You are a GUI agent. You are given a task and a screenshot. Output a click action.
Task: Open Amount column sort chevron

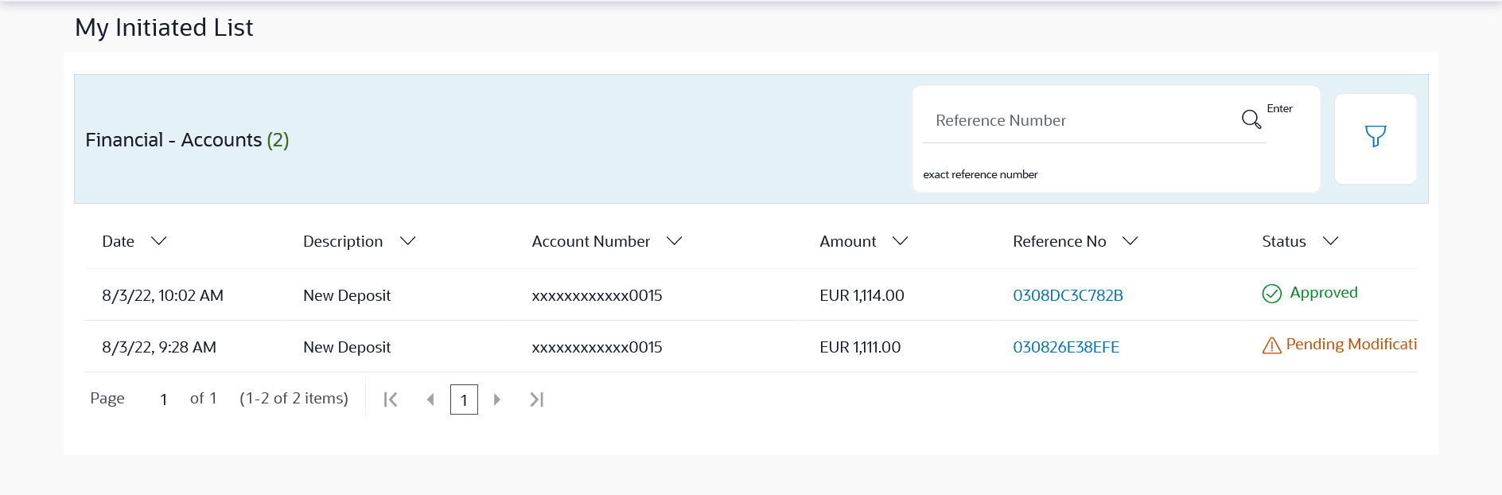click(x=901, y=241)
